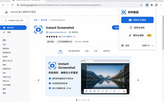This screenshot has height=102, width=164.
Task: Select the 社交與通訊 category
Action: click(x=7, y=85)
